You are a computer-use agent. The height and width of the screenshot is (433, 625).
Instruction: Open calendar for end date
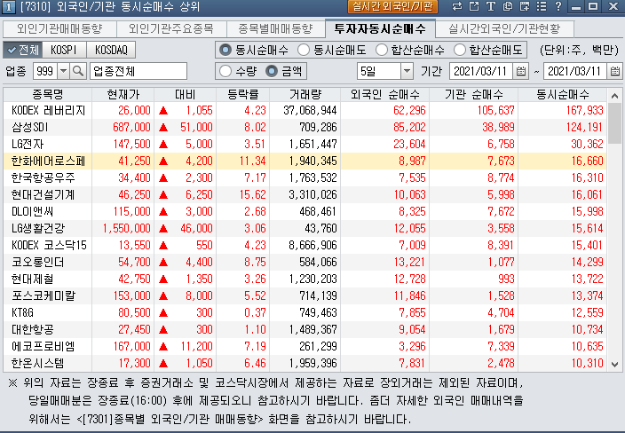pyautogui.click(x=614, y=71)
